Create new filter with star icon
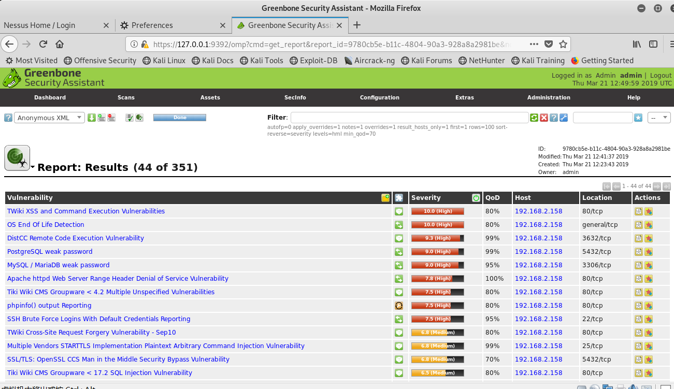Screen dimensions: 674x389 pos(638,118)
